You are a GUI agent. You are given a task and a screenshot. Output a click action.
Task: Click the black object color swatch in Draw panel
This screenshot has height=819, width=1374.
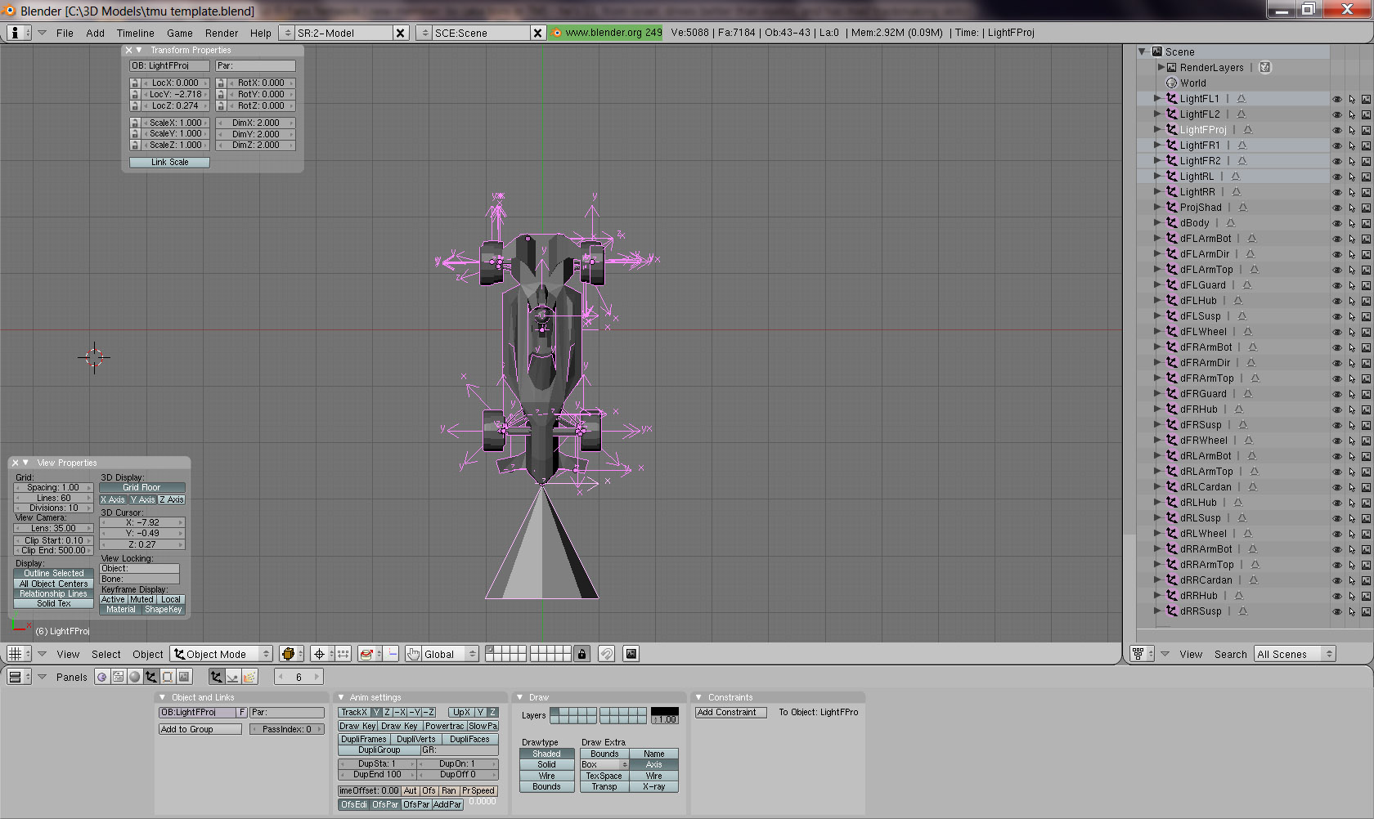pos(664,711)
